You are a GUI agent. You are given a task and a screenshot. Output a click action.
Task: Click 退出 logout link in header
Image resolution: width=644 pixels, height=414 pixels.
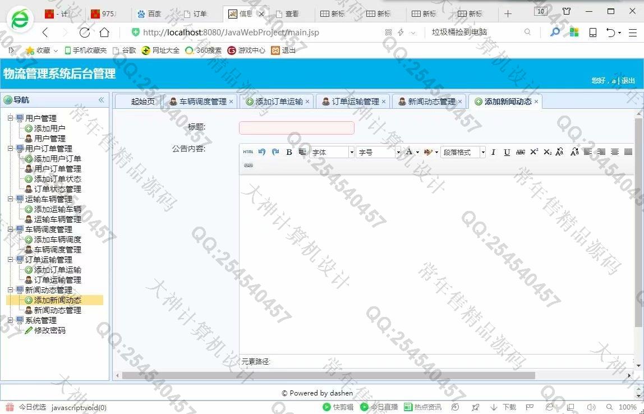(628, 81)
